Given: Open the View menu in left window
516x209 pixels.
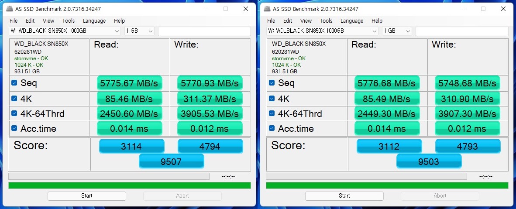Looking at the screenshot, I should (48, 21).
